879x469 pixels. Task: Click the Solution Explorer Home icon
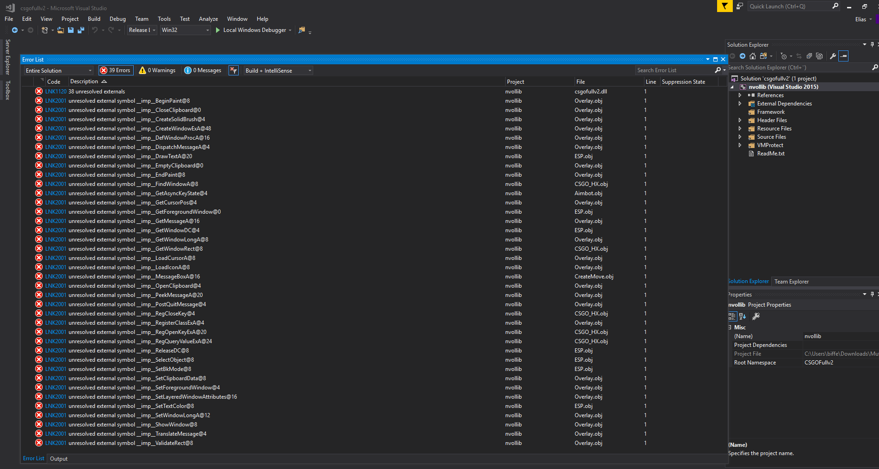coord(753,56)
